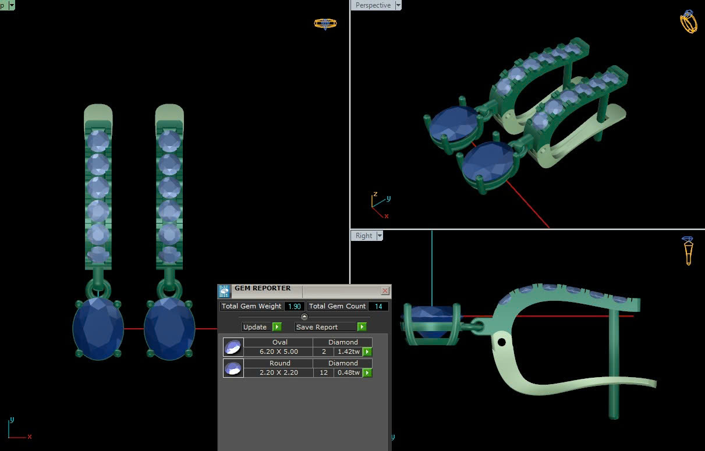
Task: Click the Round gem thumbnail icon
Action: [x=233, y=368]
